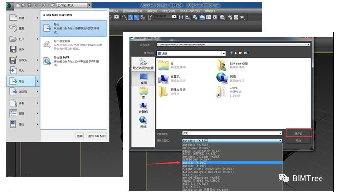The width and height of the screenshot is (343, 196).
Task: Choose 导出到 DWF option
Action: pyautogui.click(x=73, y=61)
